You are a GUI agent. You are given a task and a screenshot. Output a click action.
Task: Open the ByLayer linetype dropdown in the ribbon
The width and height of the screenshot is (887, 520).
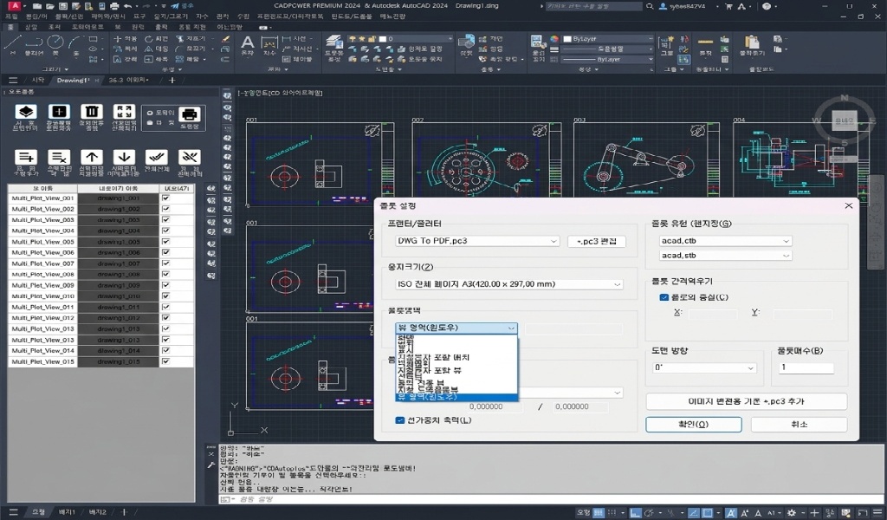coord(608,59)
